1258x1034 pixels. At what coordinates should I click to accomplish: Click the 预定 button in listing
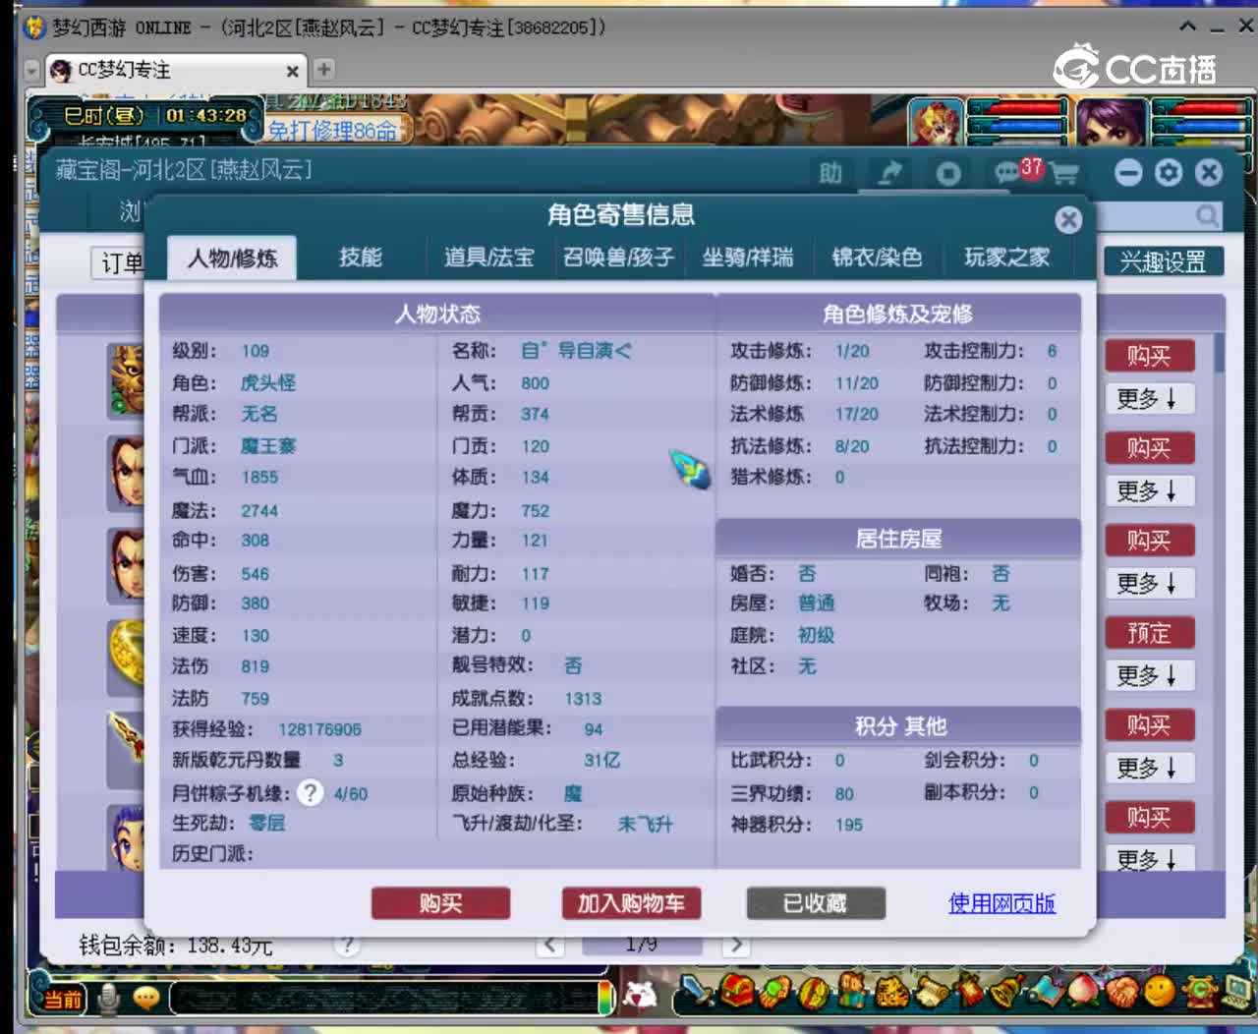click(x=1148, y=633)
